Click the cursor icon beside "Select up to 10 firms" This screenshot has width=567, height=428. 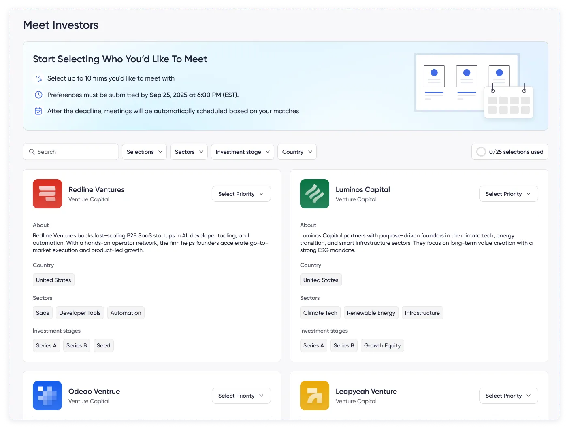point(38,78)
